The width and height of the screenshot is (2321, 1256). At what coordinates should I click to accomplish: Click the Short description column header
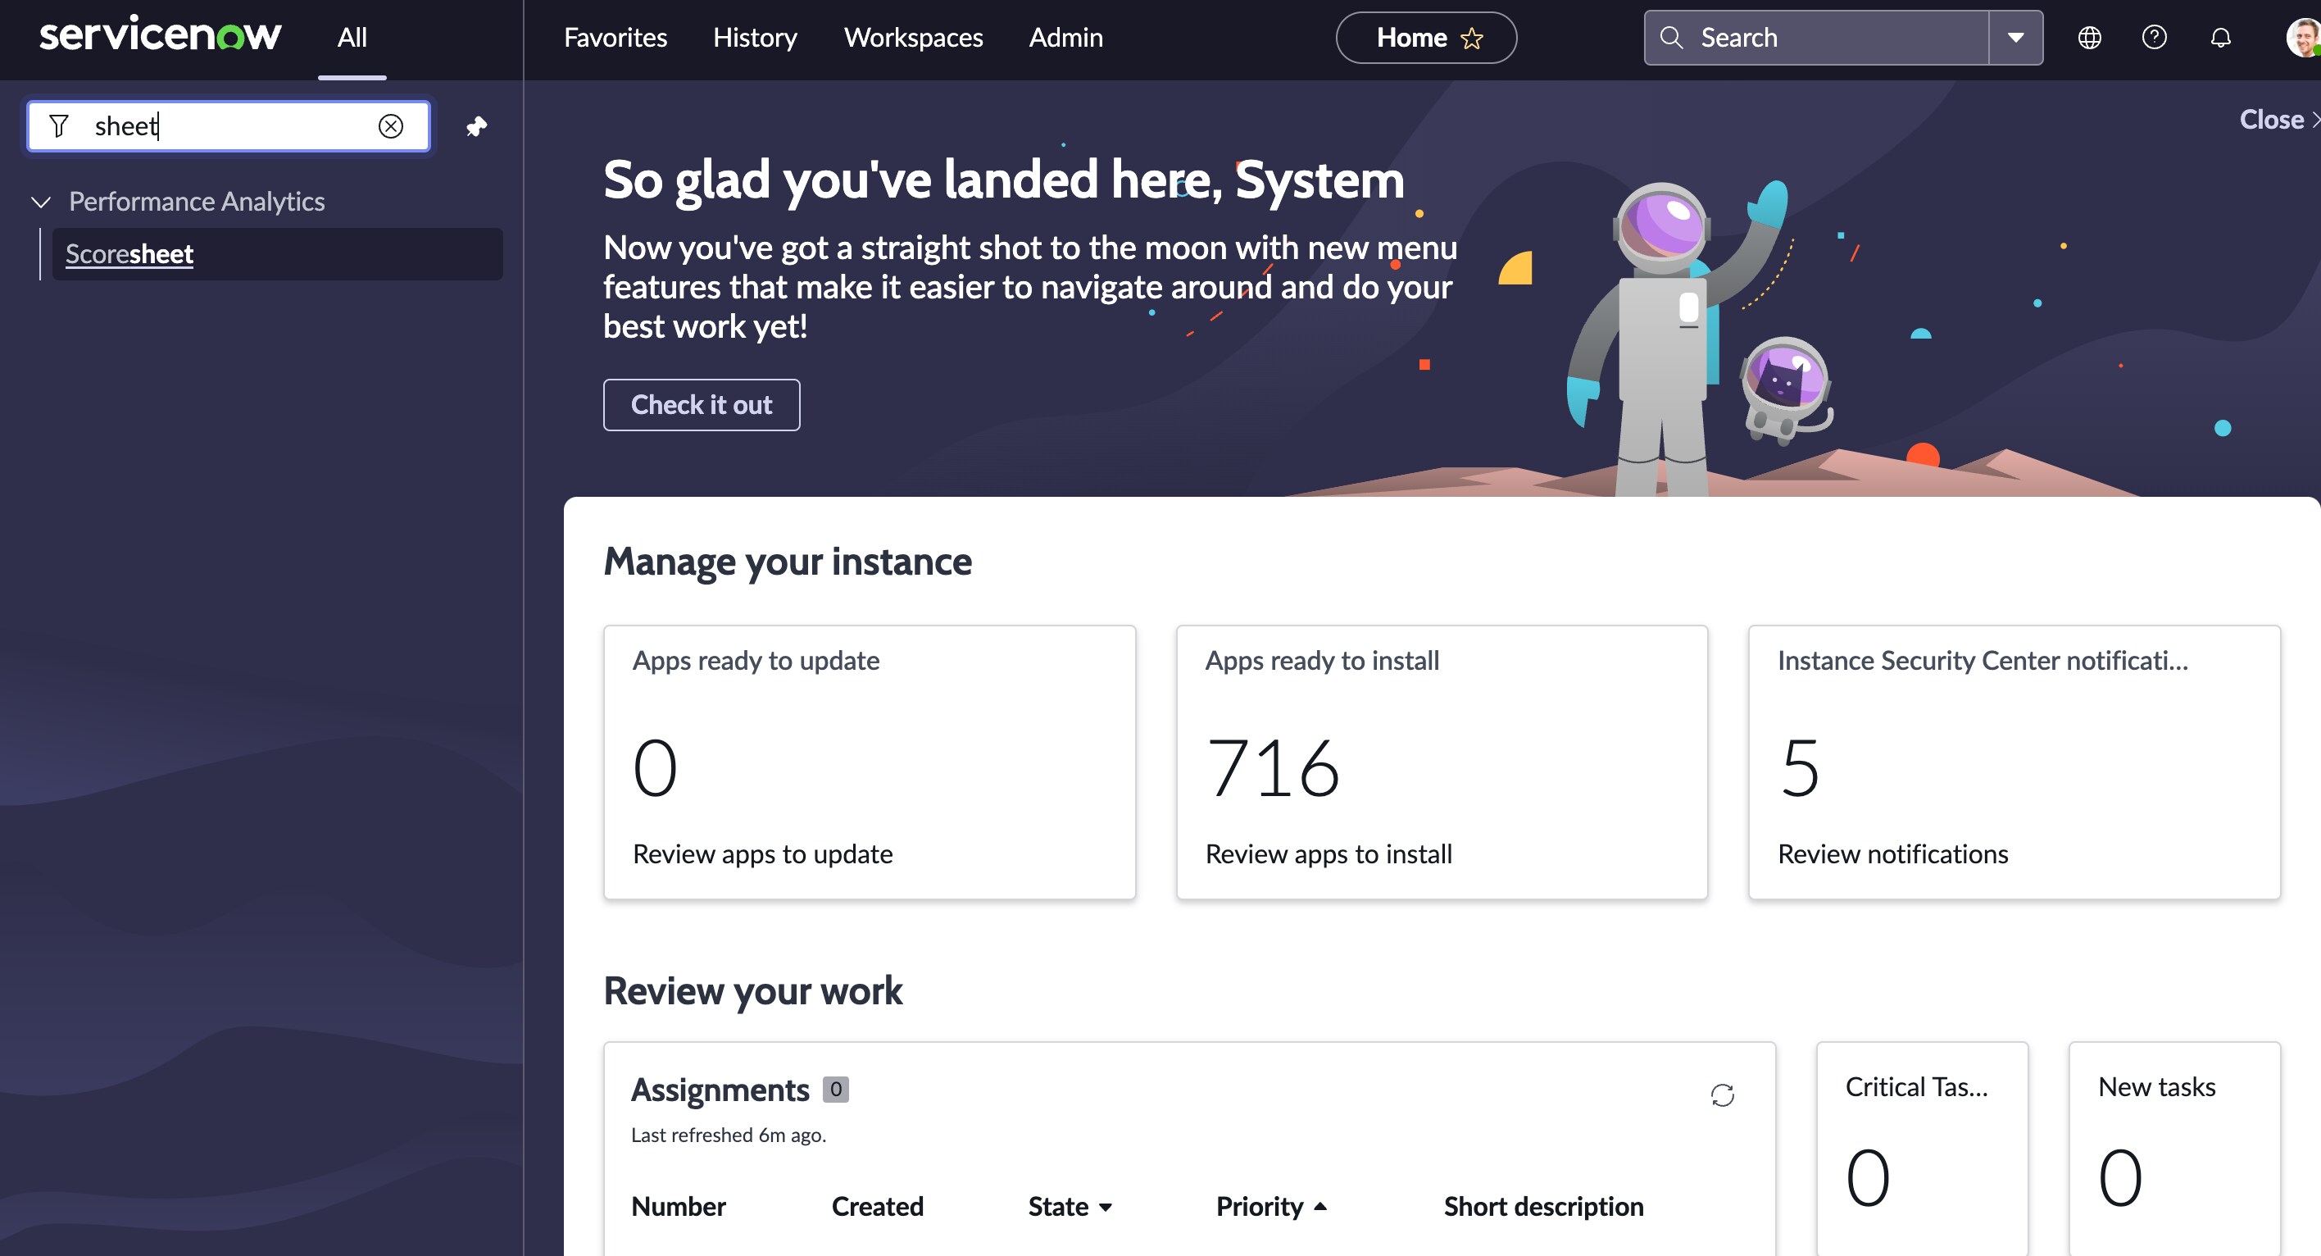(x=1543, y=1207)
